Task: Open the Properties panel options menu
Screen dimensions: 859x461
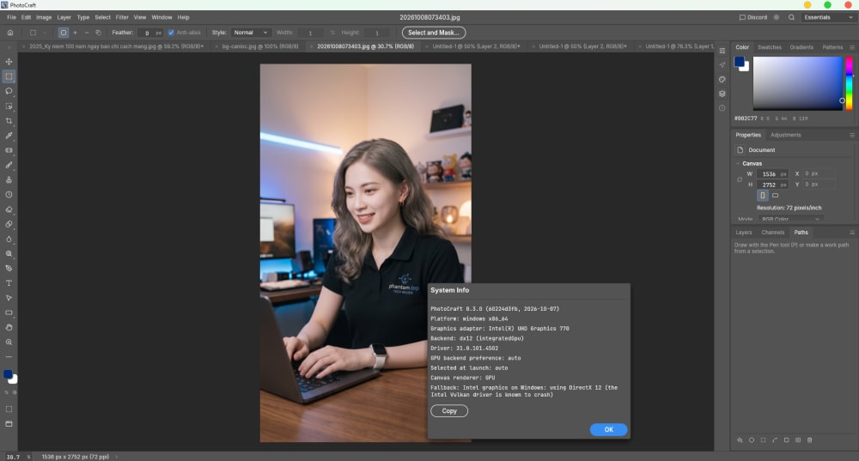Action: (x=852, y=136)
